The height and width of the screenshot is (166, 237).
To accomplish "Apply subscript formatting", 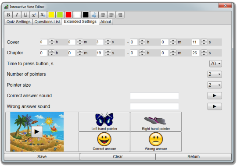I will click(x=43, y=15).
